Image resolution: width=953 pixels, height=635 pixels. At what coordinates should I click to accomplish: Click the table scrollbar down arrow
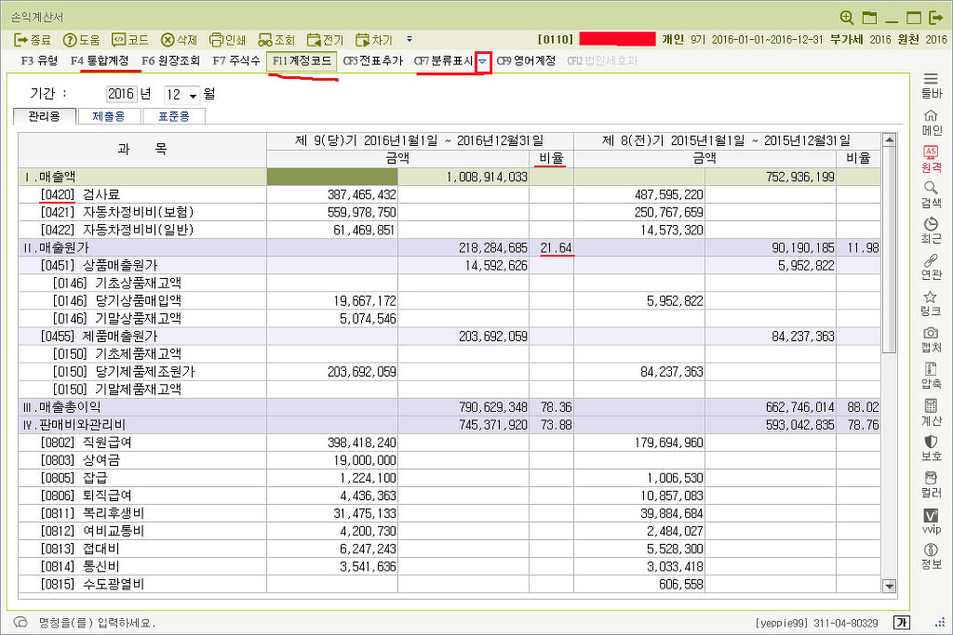(889, 586)
